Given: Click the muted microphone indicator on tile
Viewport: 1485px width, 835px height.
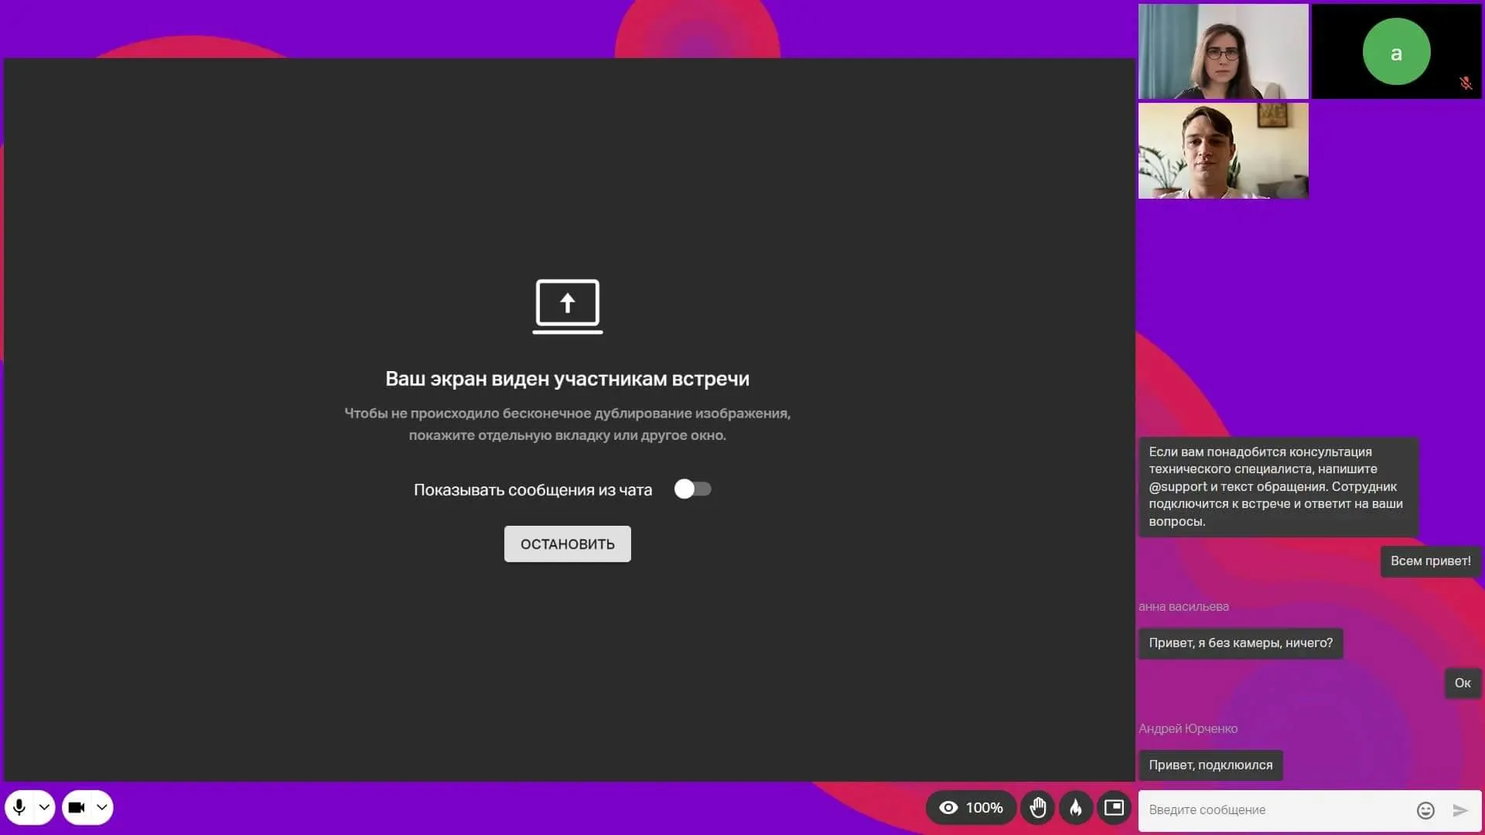Looking at the screenshot, I should click(x=1466, y=83).
